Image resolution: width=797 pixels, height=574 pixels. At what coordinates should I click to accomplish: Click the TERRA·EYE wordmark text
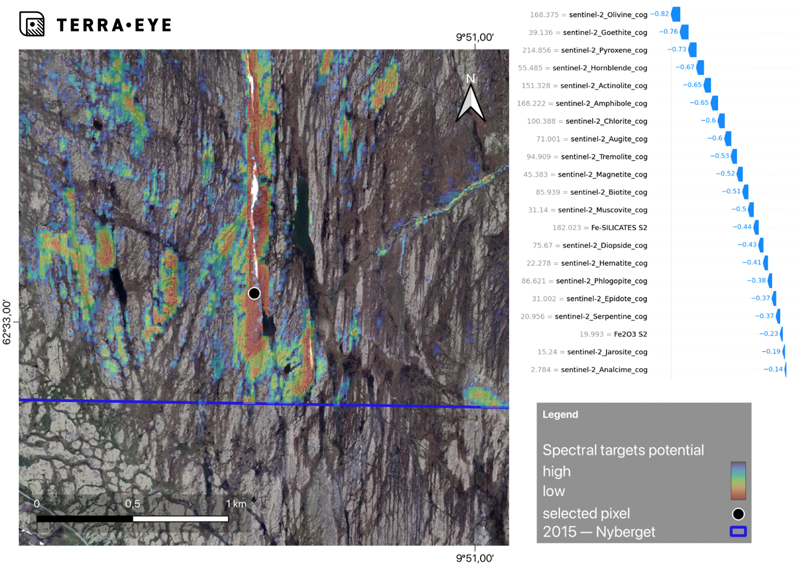point(114,25)
